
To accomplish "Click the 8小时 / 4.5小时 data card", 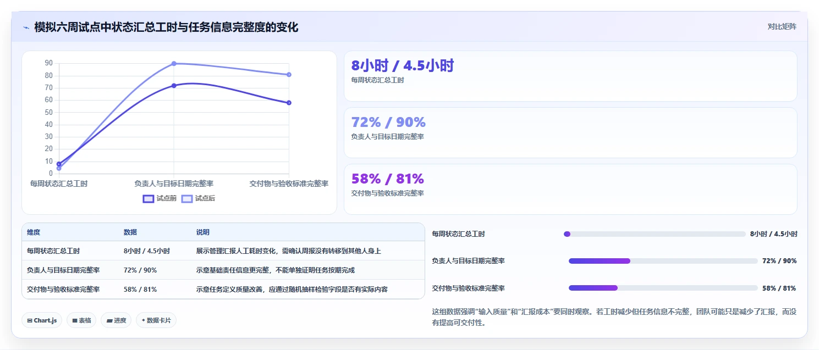I will pyautogui.click(x=570, y=76).
